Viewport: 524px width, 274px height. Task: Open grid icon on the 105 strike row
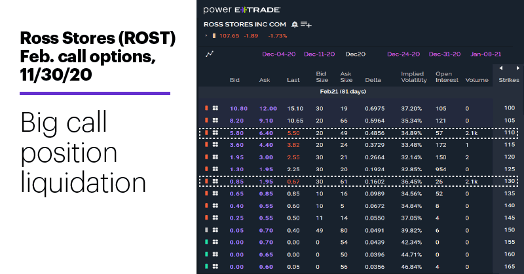(215, 120)
